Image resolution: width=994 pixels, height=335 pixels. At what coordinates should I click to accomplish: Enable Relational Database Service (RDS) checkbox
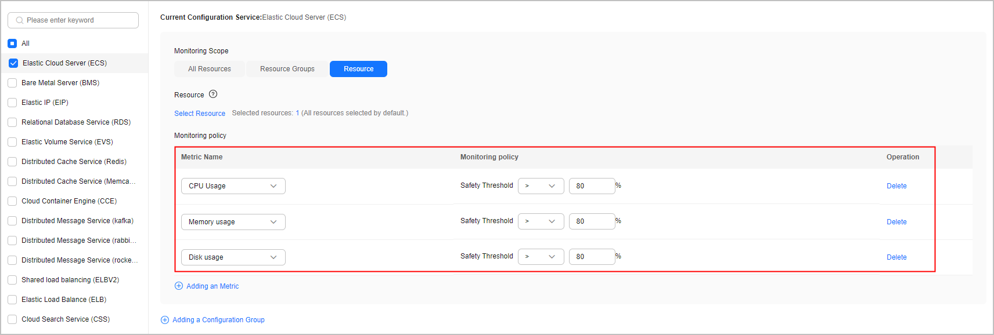click(x=12, y=122)
